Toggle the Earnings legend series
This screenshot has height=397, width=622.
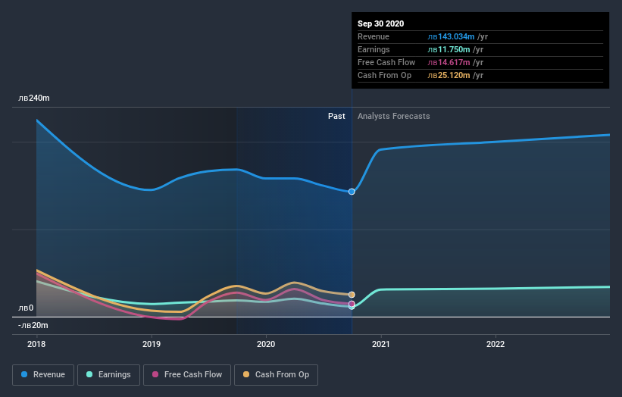(x=108, y=375)
